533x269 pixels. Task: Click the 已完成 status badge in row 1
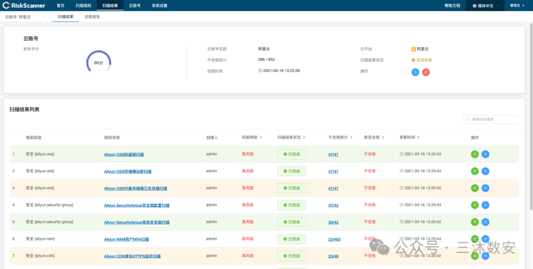[x=292, y=154]
